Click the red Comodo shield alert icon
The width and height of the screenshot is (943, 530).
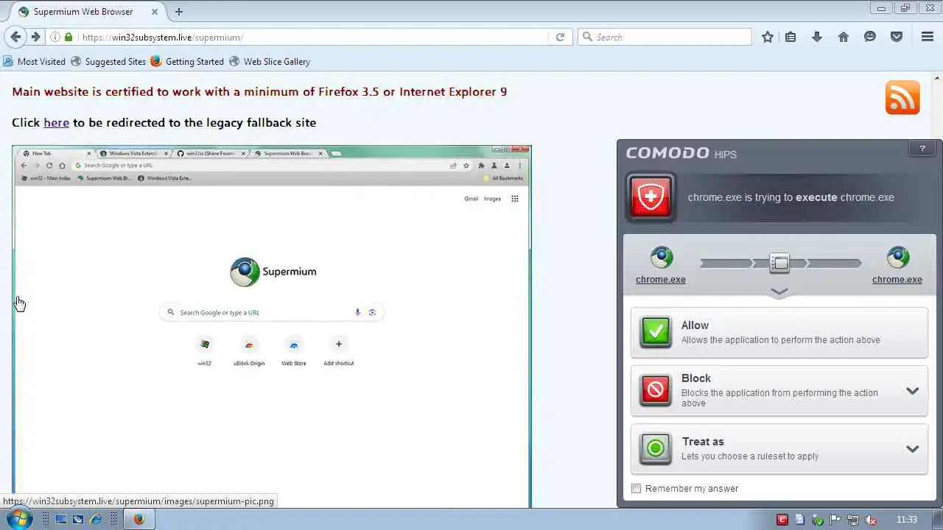651,197
